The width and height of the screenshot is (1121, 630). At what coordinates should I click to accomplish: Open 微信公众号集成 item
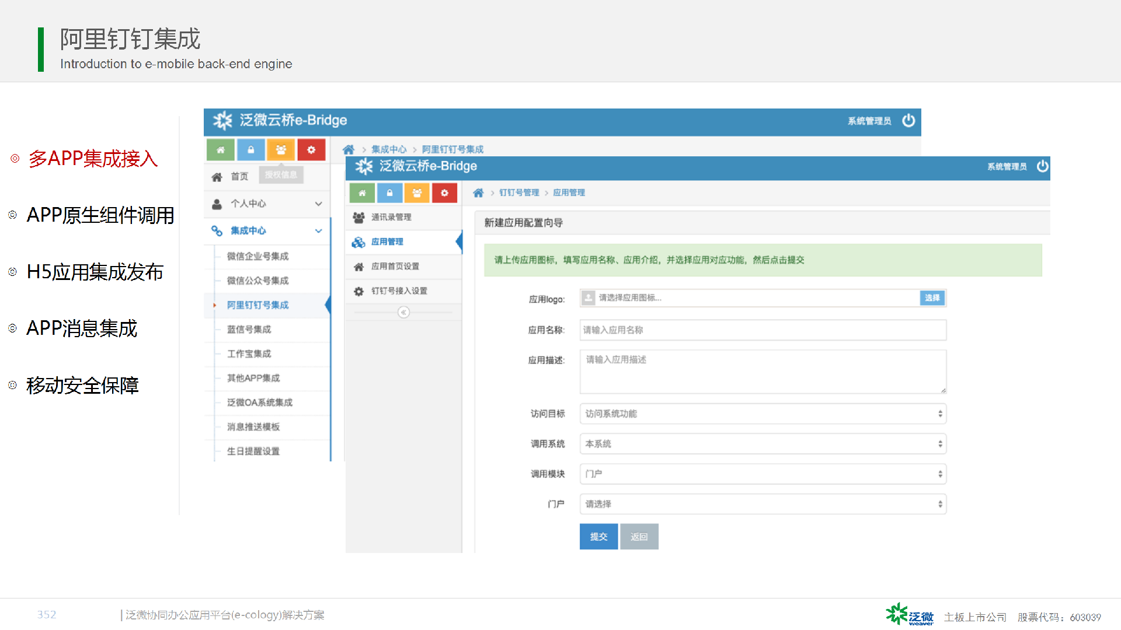coord(257,281)
